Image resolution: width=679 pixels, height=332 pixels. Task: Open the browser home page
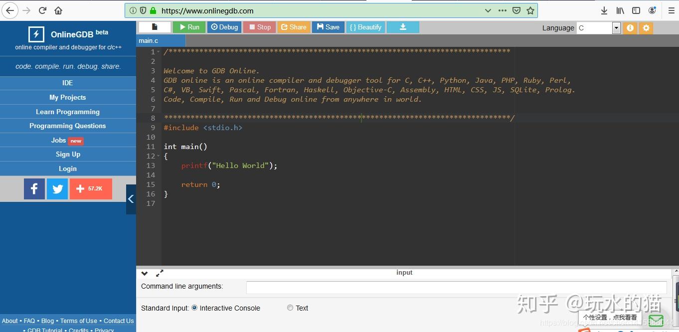pyautogui.click(x=58, y=10)
